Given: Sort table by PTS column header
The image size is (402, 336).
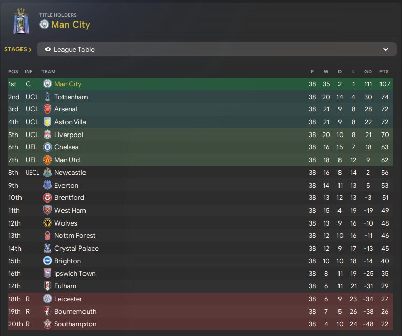Looking at the screenshot, I should [384, 72].
